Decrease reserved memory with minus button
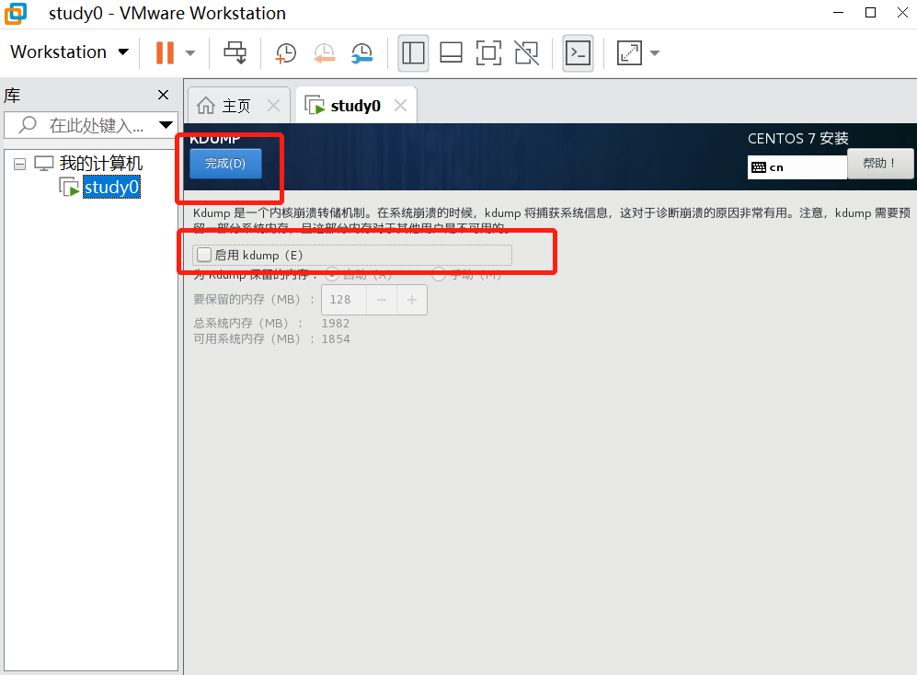The width and height of the screenshot is (917, 675). [x=382, y=300]
